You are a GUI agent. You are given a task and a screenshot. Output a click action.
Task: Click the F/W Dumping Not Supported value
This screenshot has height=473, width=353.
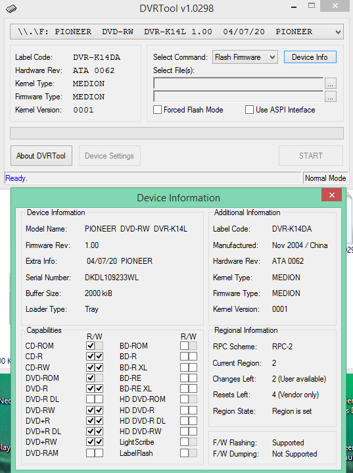coord(294,454)
